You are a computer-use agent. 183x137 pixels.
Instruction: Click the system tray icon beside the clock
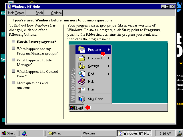[x=179, y=133]
